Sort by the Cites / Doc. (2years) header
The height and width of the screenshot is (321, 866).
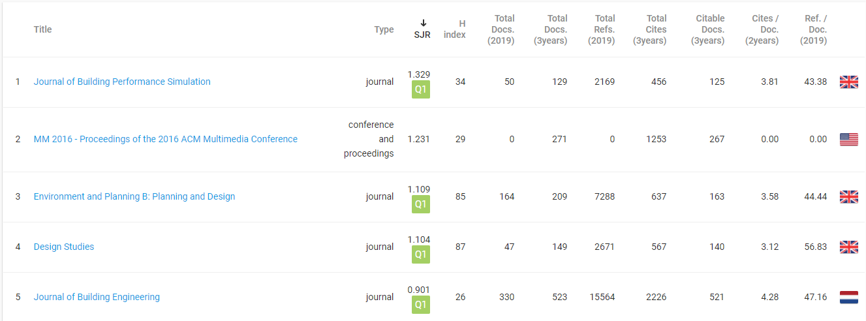pyautogui.click(x=762, y=29)
